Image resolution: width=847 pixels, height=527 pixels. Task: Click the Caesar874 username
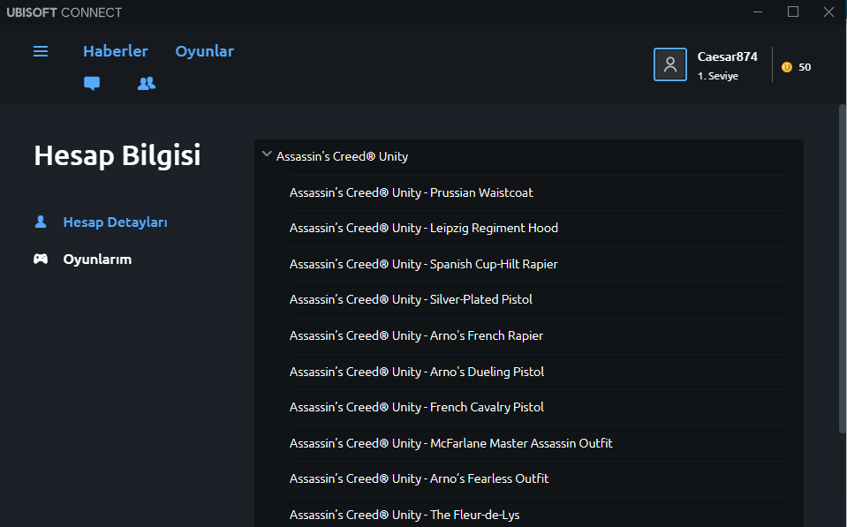[x=727, y=56]
